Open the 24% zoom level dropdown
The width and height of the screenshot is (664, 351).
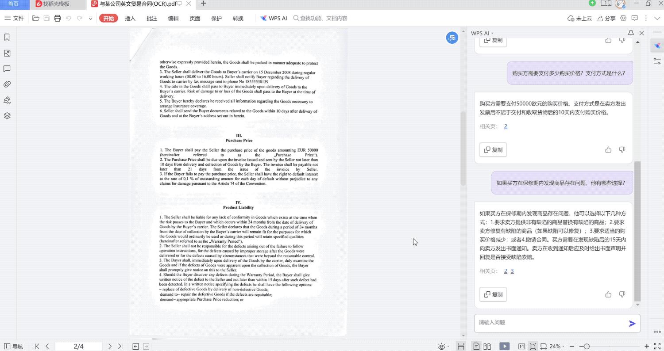point(556,346)
